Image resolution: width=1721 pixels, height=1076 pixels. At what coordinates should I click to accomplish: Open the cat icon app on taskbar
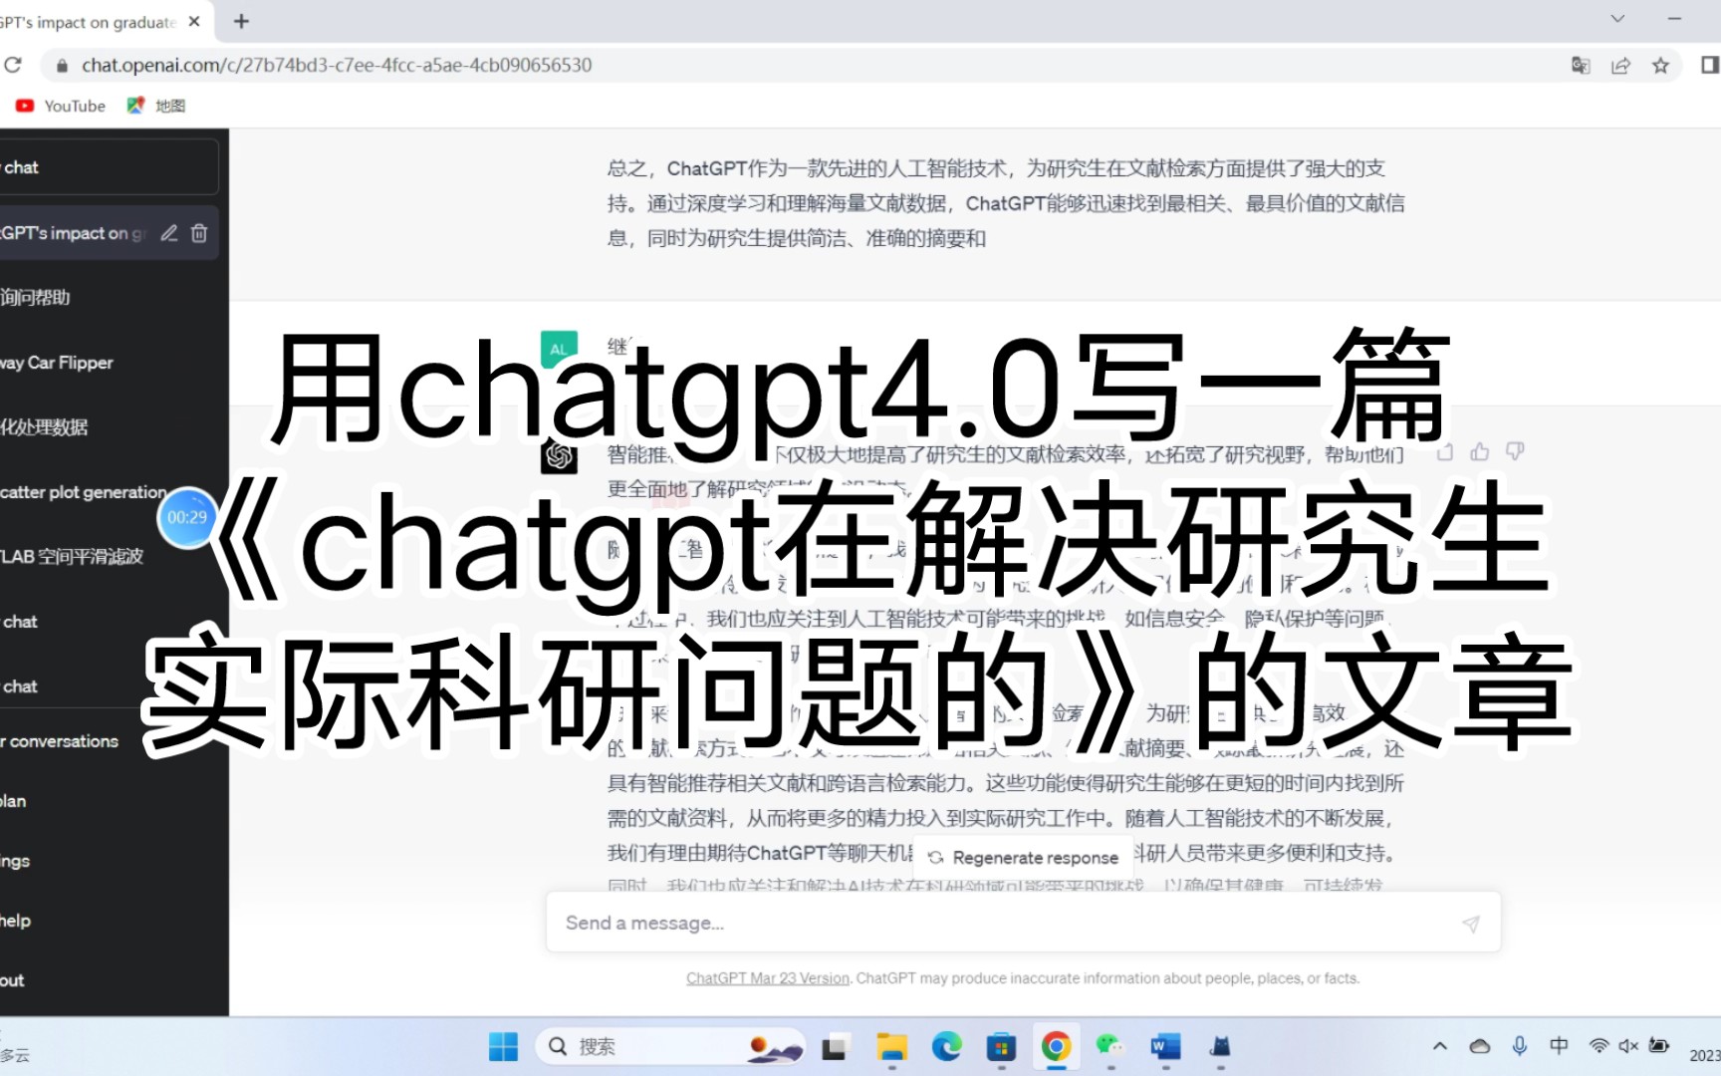click(x=1220, y=1047)
